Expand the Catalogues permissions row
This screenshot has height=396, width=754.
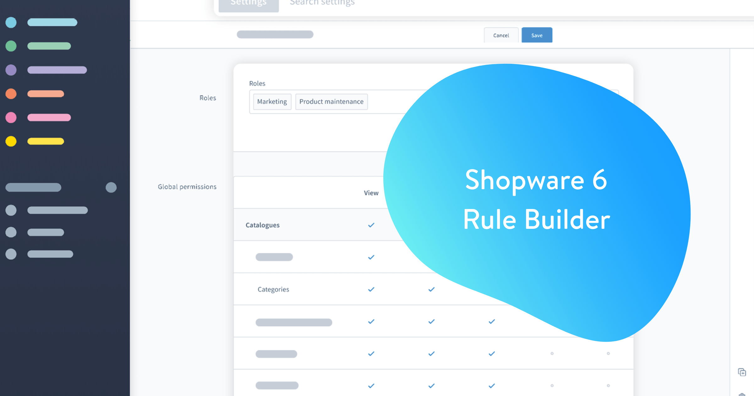pyautogui.click(x=263, y=225)
